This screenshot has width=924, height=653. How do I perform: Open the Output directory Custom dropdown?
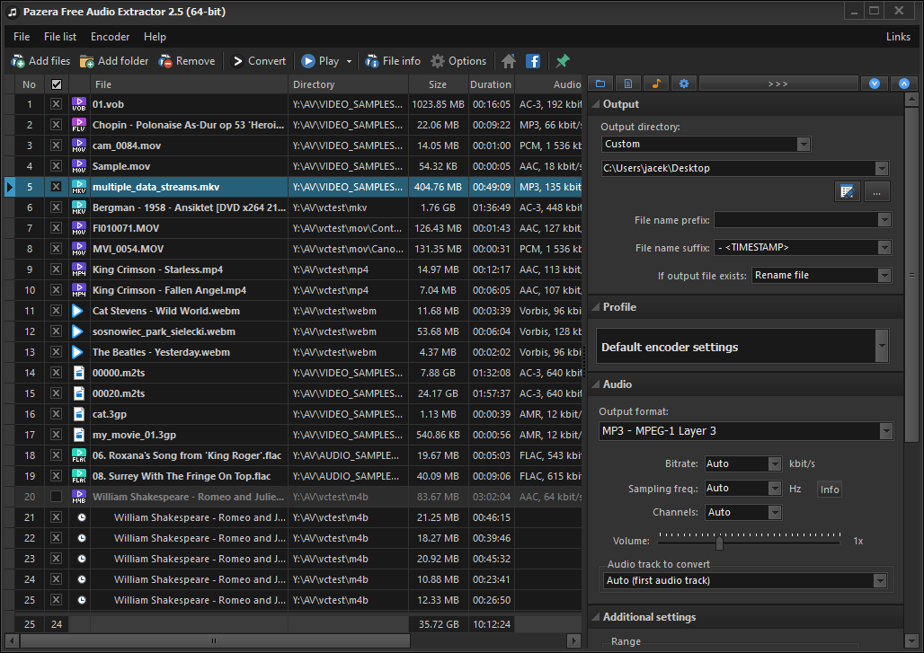pos(804,145)
